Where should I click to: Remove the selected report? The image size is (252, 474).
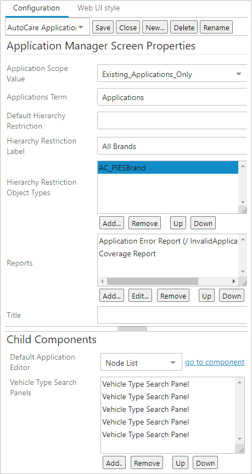point(173,296)
